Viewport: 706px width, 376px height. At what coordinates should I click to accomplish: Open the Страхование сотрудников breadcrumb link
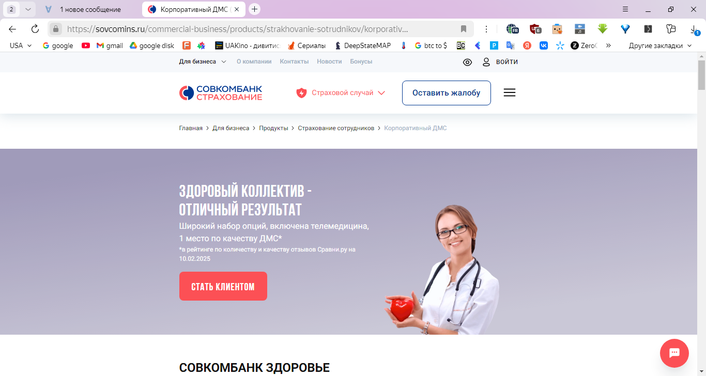pyautogui.click(x=336, y=128)
